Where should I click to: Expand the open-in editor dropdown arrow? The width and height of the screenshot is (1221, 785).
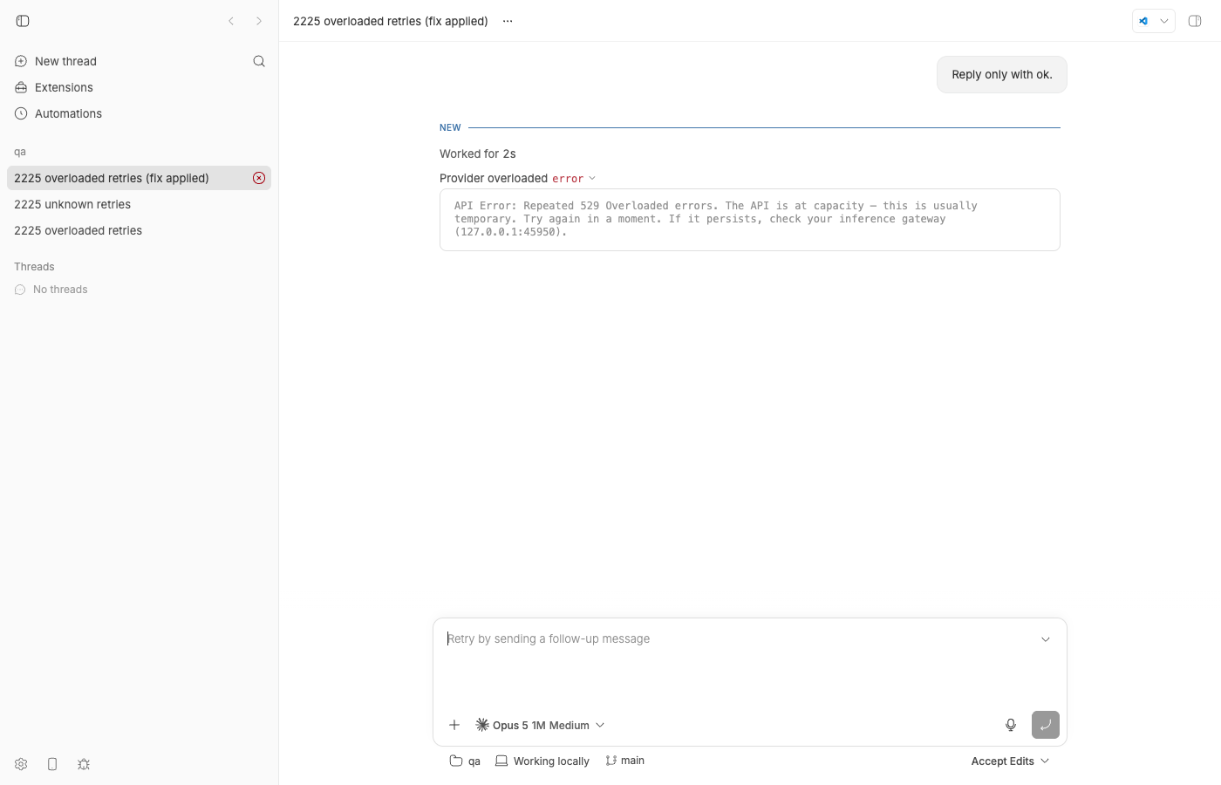(1164, 21)
